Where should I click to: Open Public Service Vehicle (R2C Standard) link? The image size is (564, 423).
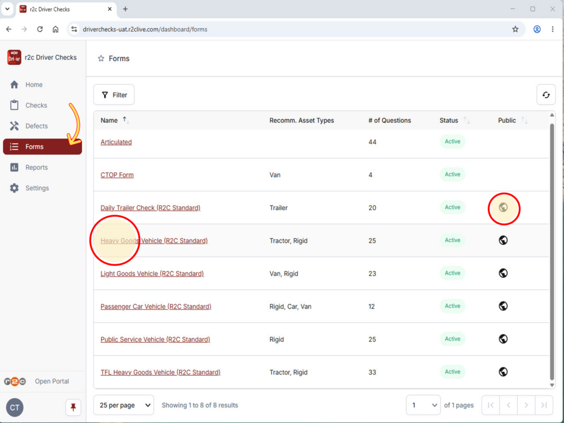click(x=155, y=339)
